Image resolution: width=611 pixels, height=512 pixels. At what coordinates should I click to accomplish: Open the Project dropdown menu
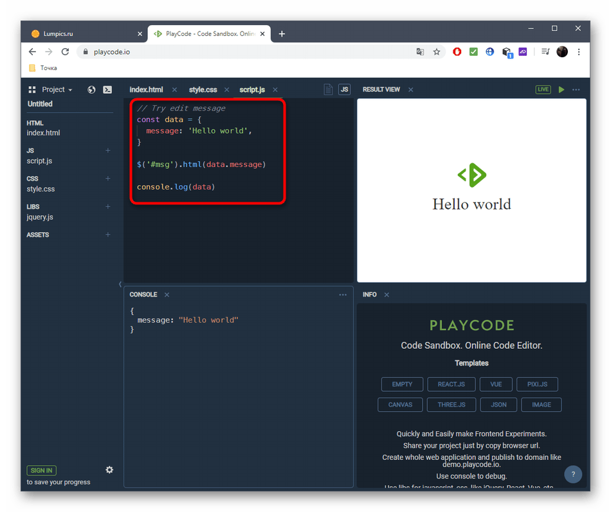57,90
